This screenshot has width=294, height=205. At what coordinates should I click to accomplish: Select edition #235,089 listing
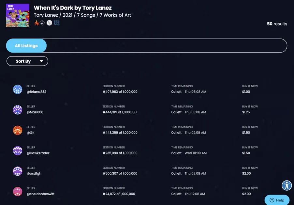[x=120, y=153]
